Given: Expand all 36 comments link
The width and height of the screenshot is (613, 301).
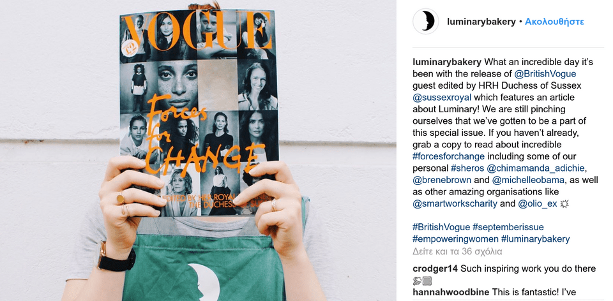Looking at the screenshot, I should (457, 251).
